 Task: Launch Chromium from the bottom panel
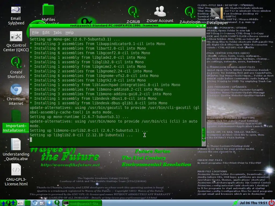pos(35,203)
